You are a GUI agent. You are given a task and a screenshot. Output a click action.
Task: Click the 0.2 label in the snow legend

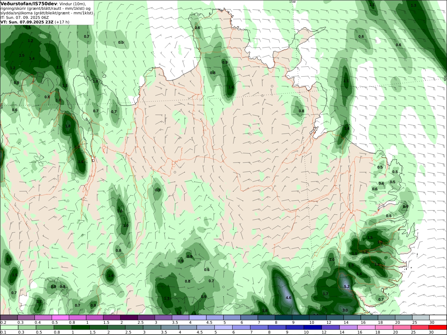pos(3,322)
